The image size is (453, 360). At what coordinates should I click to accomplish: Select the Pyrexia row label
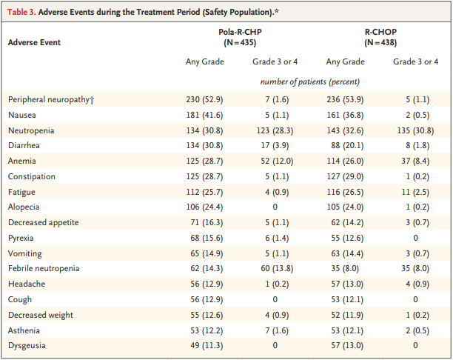(x=21, y=238)
